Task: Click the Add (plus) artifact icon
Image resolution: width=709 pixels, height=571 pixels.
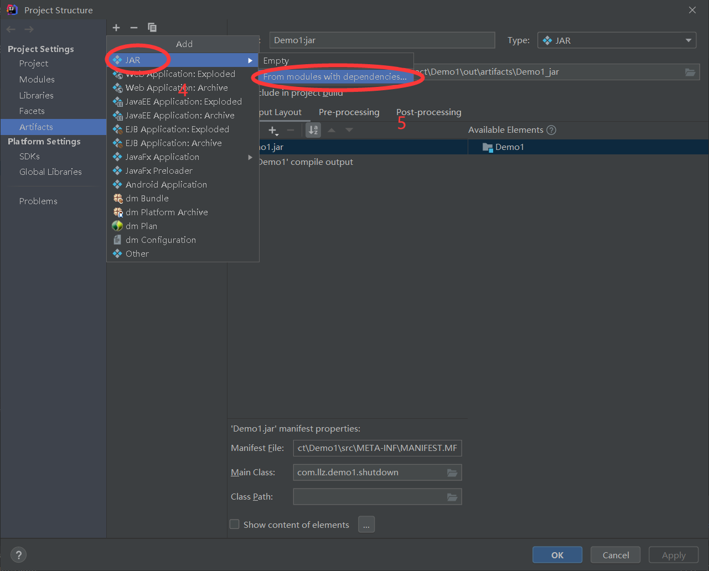Action: 116,28
